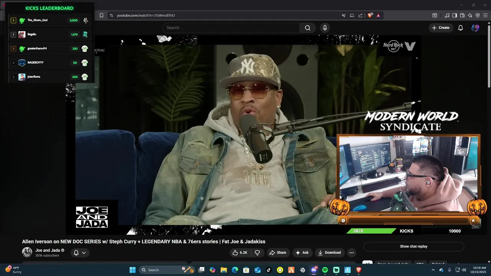Click the Joe and Jada channel avatar
The width and height of the screenshot is (491, 276).
click(27, 252)
